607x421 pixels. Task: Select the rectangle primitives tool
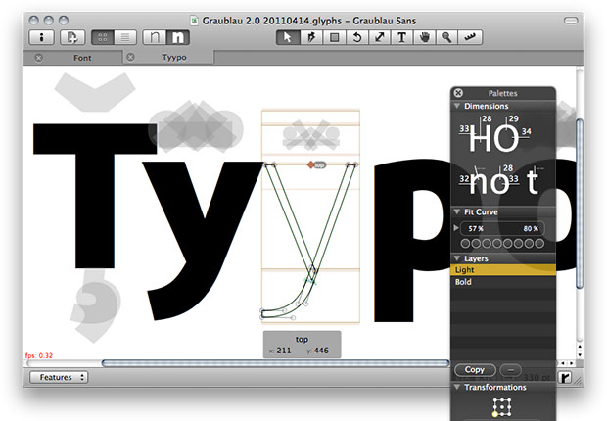click(334, 37)
